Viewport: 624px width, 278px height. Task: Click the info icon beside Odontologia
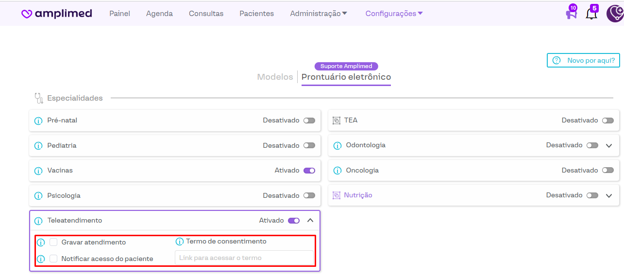pos(337,145)
